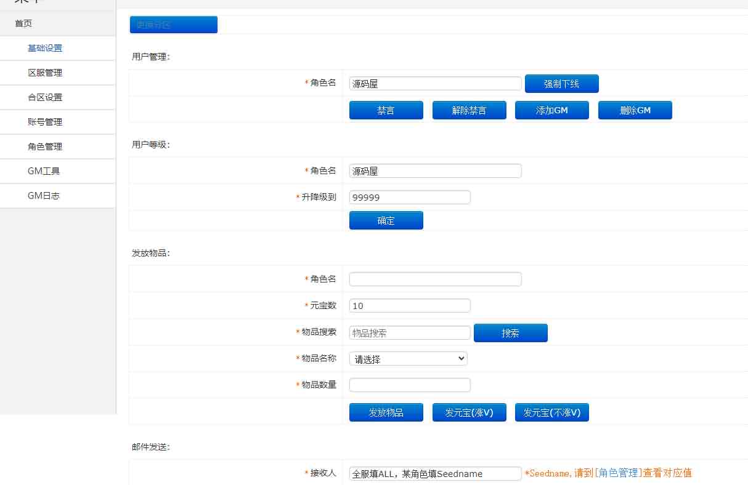Click the 物品数量 quantity input field
The height and width of the screenshot is (485, 748).
tap(409, 384)
